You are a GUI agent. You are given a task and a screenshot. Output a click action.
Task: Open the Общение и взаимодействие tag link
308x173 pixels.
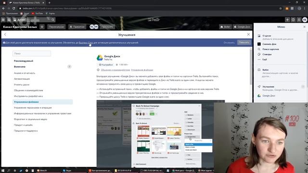click(115, 70)
